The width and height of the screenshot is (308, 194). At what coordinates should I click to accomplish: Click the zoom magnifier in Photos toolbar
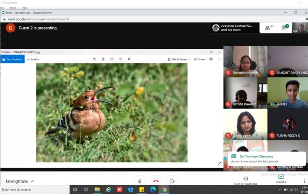[x=95, y=59]
